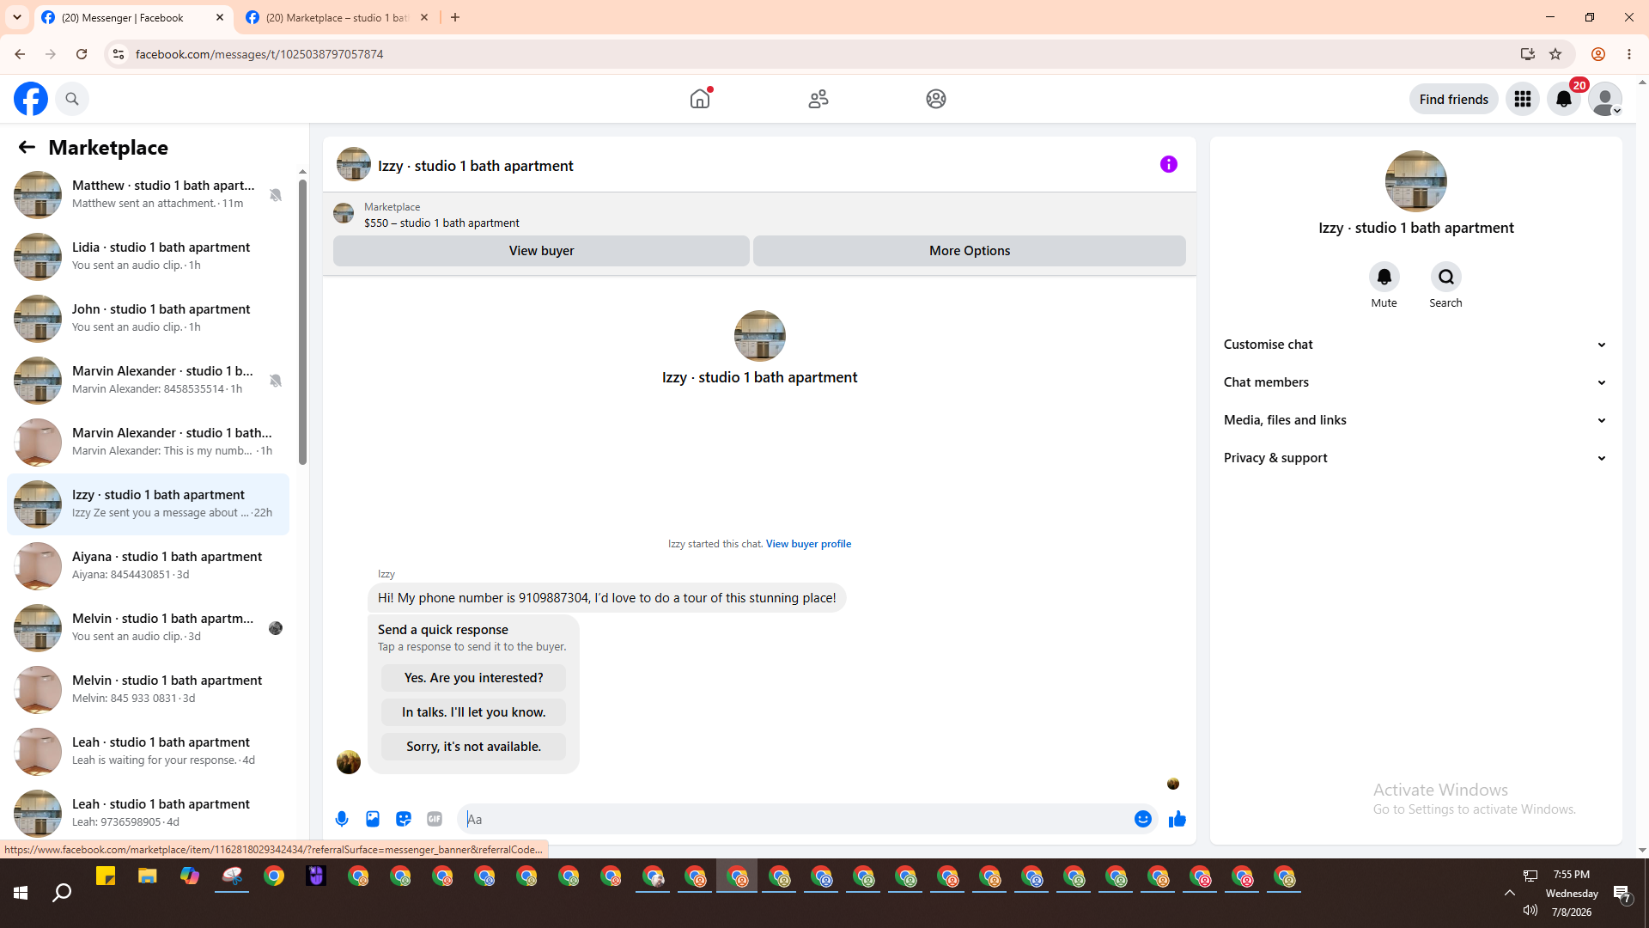Go back from Marketplace inbox arrow
Screen dimensions: 1649x928
tap(27, 147)
